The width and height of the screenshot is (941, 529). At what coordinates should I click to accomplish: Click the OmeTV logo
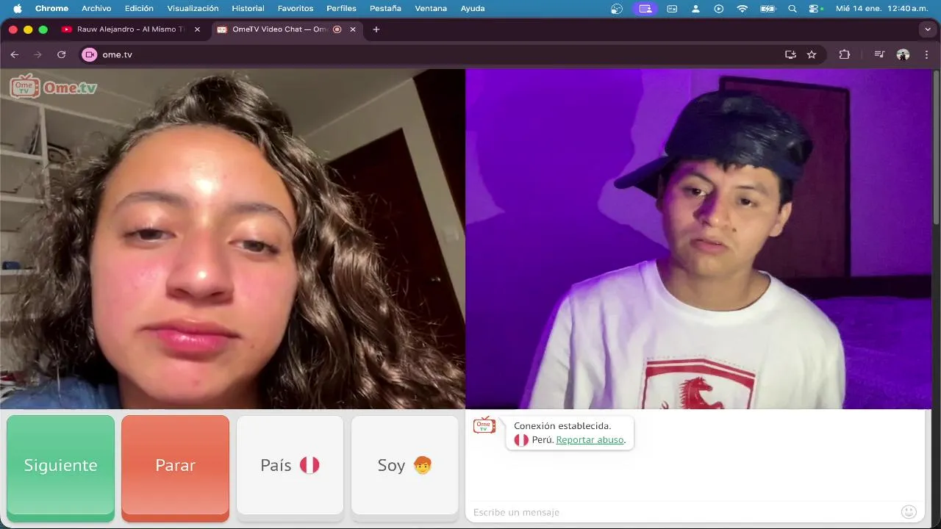coord(54,87)
